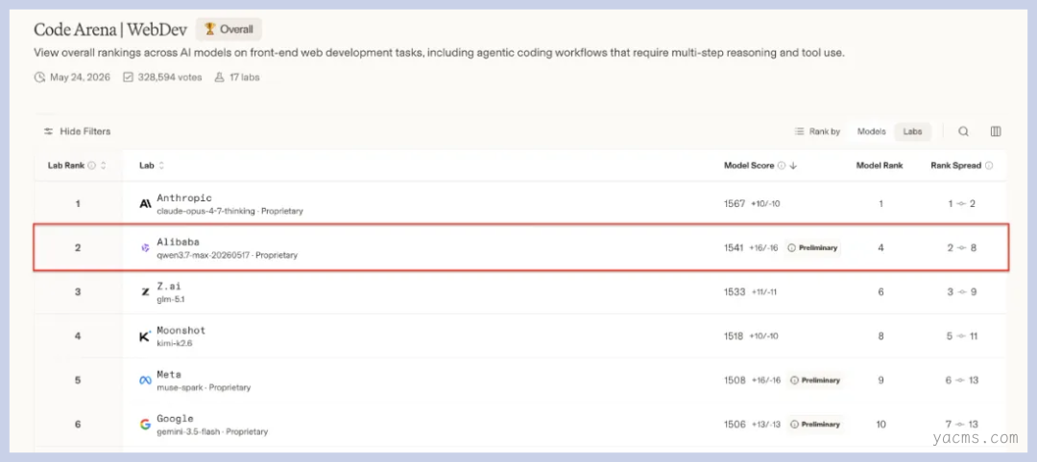
Task: Open the Google lab name
Action: pos(176,419)
